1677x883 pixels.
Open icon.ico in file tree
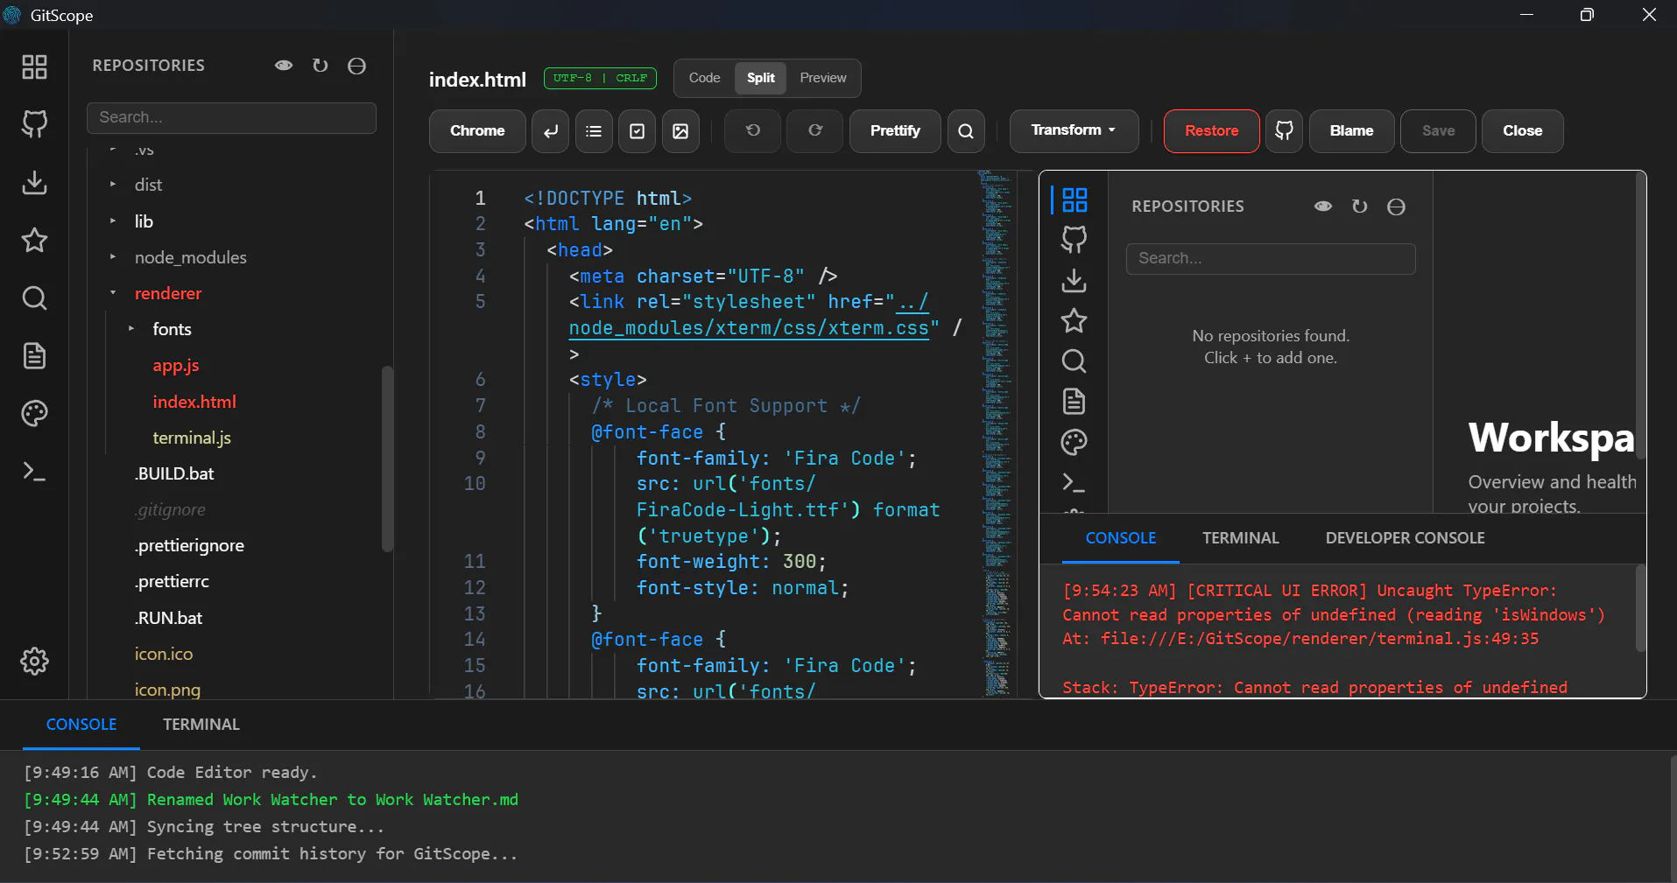pos(164,654)
